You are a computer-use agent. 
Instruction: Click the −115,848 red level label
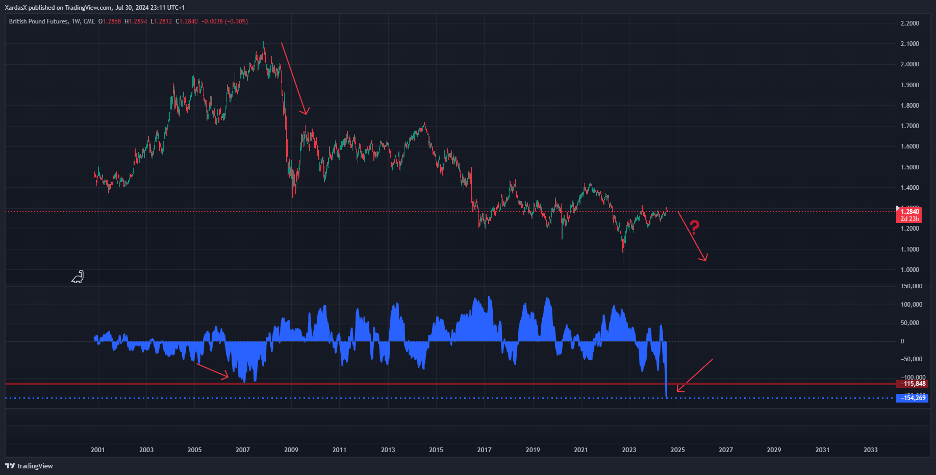[x=912, y=384]
